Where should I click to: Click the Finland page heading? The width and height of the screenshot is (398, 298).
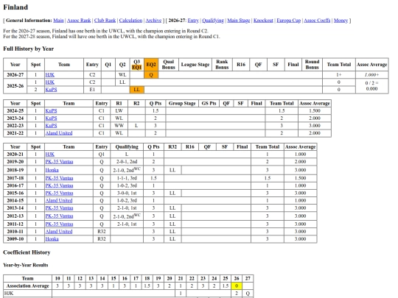pos(15,7)
